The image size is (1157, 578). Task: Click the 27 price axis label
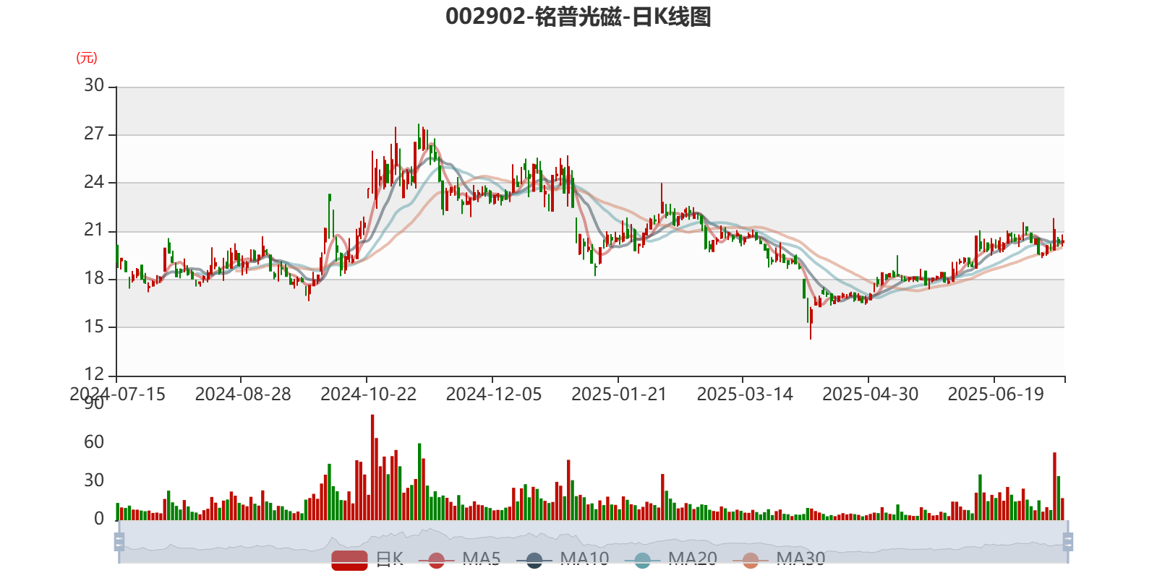pos(94,134)
